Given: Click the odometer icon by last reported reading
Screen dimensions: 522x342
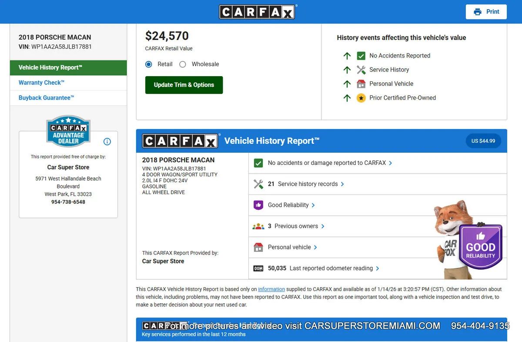Looking at the screenshot, I should click(258, 268).
